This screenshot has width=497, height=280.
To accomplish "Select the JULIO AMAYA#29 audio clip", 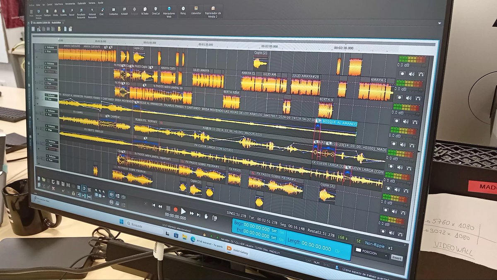I will (306, 85).
